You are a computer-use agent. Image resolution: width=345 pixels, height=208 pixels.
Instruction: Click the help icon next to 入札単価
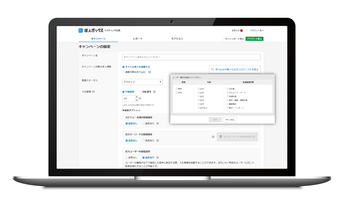93,91
